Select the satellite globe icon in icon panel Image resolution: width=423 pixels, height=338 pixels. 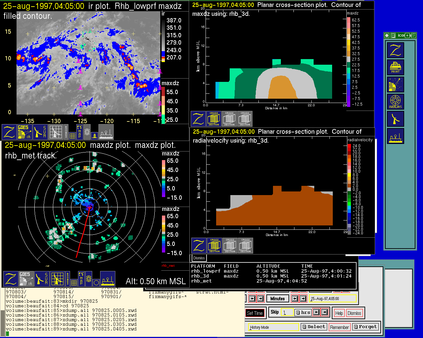click(x=395, y=84)
